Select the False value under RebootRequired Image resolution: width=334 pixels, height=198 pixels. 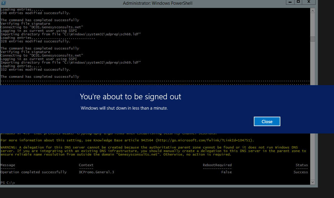coord(226,172)
